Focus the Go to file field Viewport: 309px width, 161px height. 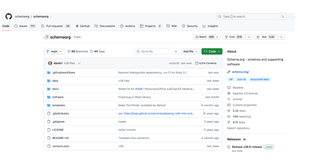(x=157, y=51)
